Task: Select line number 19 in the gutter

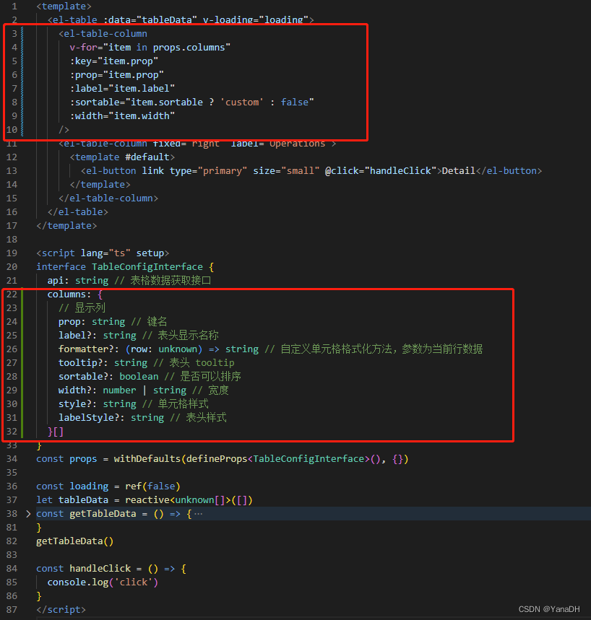Action: click(12, 253)
